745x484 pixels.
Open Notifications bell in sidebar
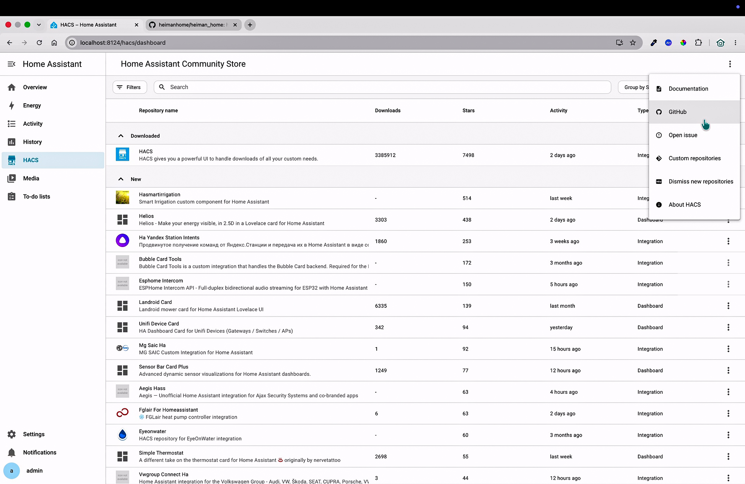click(12, 452)
